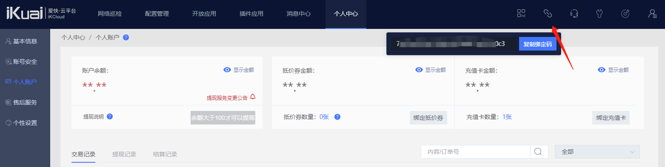
Task: Click the binding code text field
Action: pos(455,44)
